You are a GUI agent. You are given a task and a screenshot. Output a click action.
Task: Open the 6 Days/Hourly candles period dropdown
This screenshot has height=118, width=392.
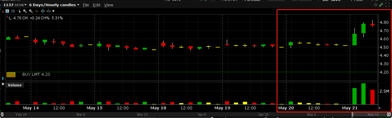pos(54,5)
